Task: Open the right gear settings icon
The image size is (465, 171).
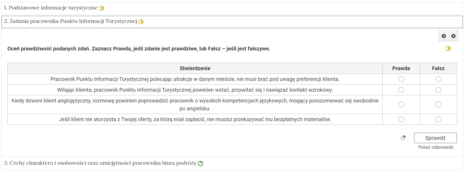Action: tap(453, 36)
